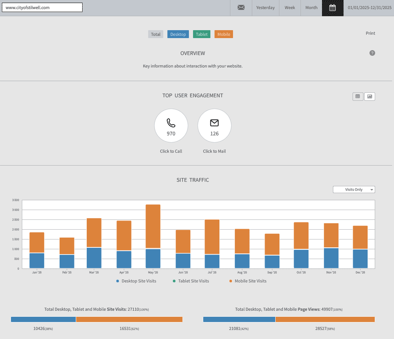Switch engagement to bar chart view icon
The height and width of the screenshot is (339, 394).
tap(369, 97)
